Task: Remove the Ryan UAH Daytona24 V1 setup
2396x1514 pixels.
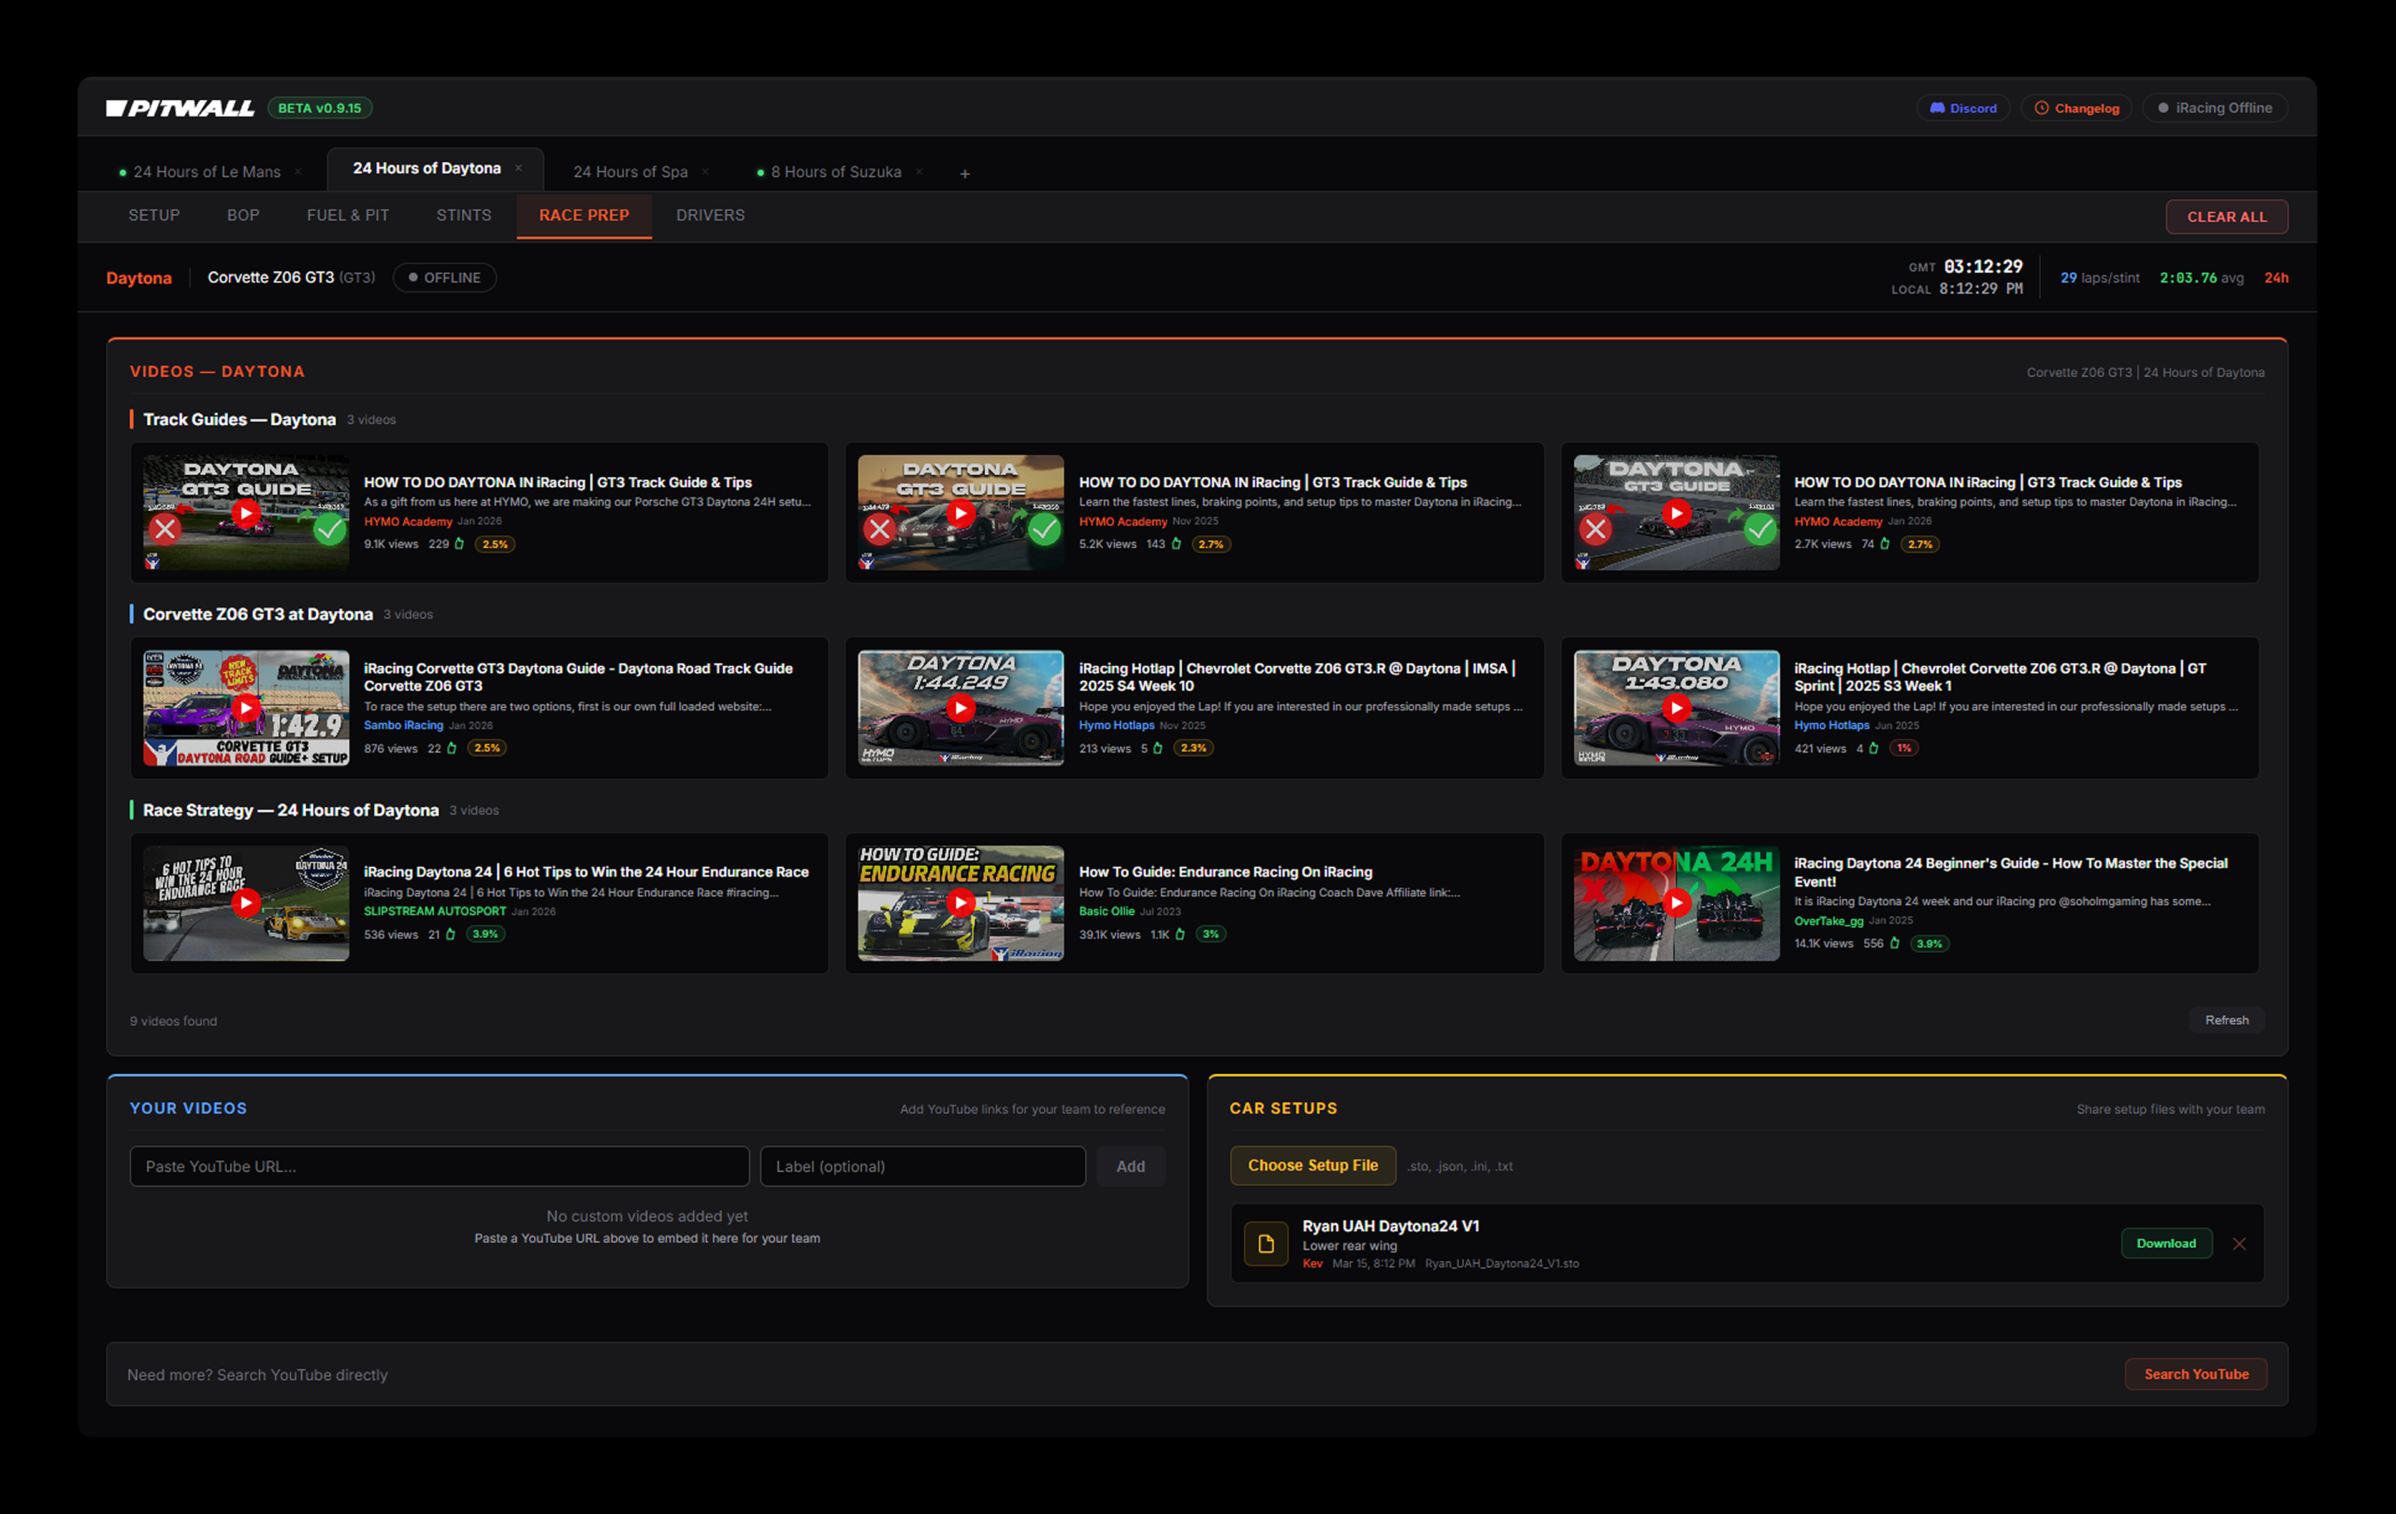Action: (x=2238, y=1243)
